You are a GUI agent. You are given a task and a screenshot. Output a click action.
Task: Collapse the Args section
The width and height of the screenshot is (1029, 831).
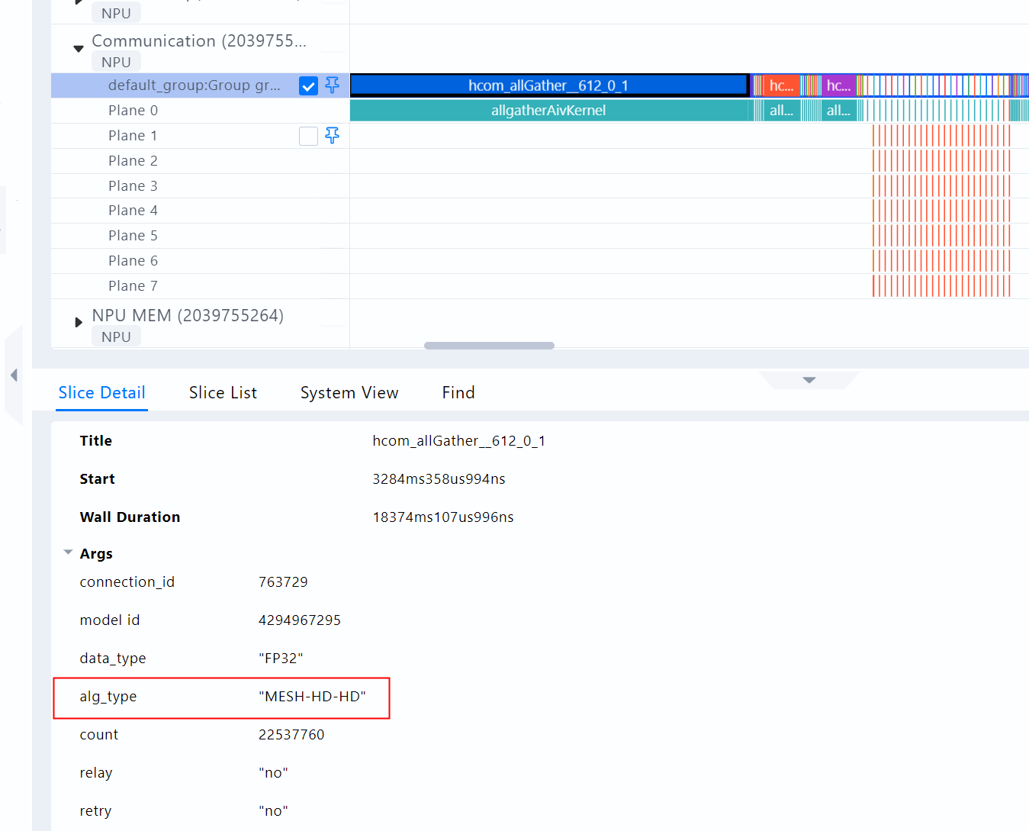click(69, 552)
